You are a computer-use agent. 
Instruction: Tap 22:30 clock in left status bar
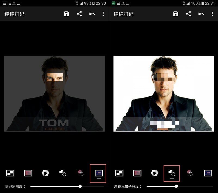pyautogui.click(x=101, y=3)
